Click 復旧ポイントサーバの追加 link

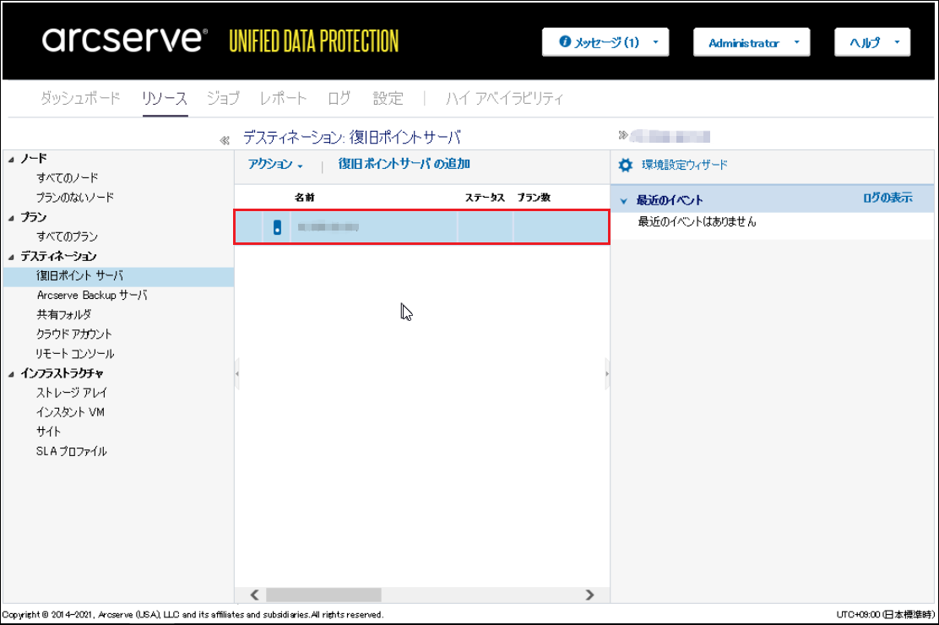click(x=404, y=165)
